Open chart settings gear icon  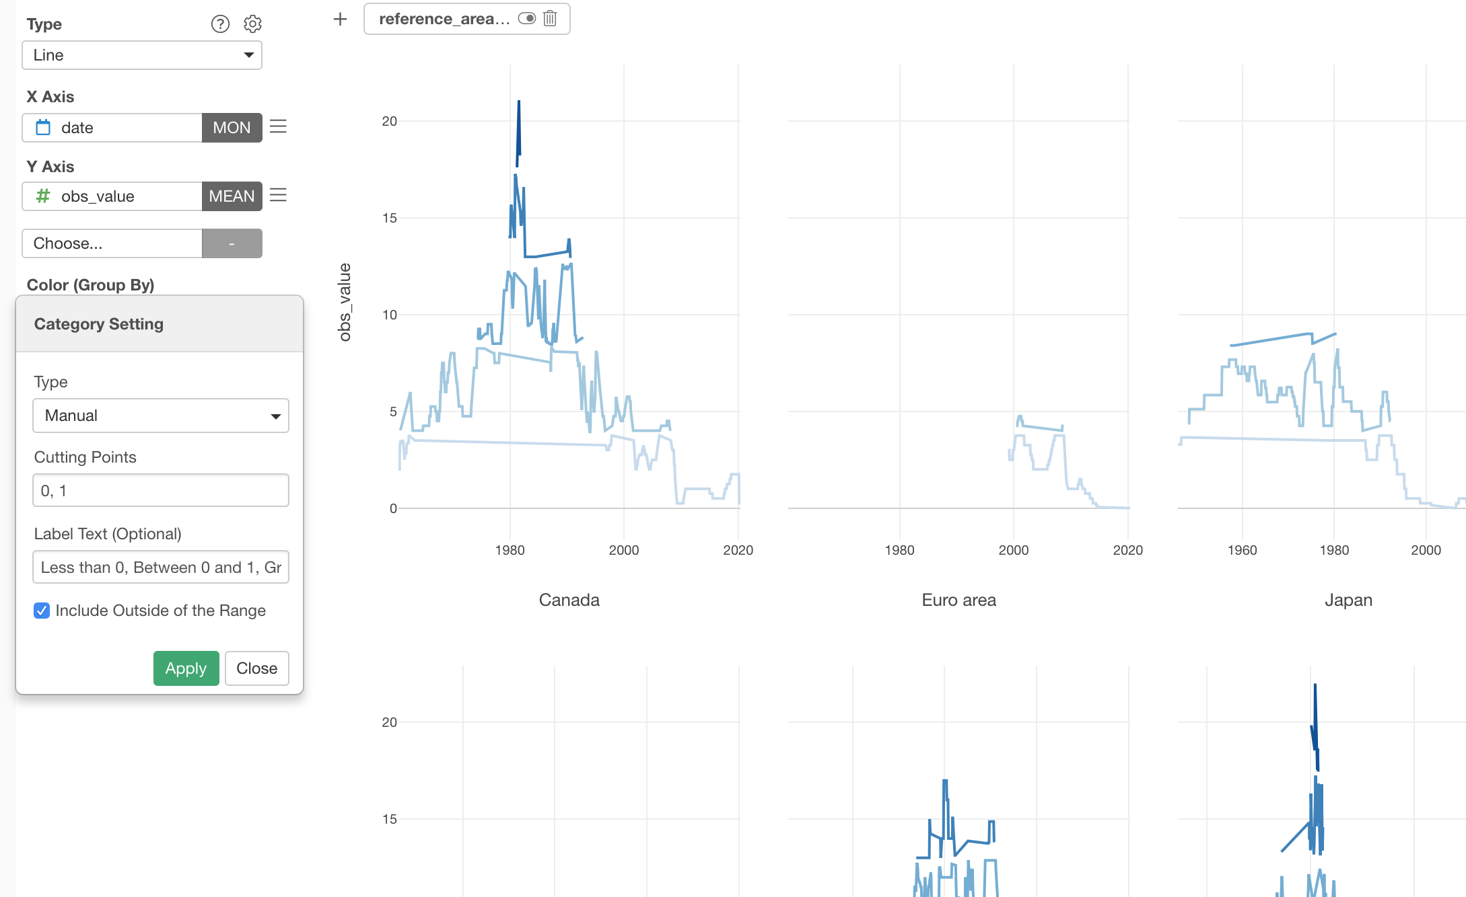point(252,24)
